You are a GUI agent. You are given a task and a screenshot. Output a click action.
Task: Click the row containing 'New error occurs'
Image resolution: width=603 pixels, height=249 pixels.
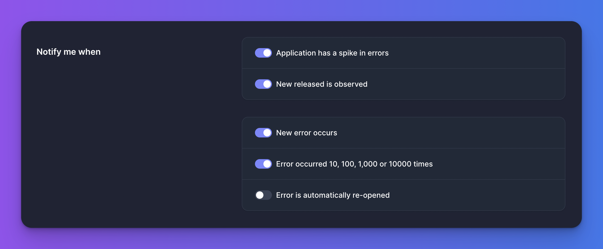pos(403,133)
